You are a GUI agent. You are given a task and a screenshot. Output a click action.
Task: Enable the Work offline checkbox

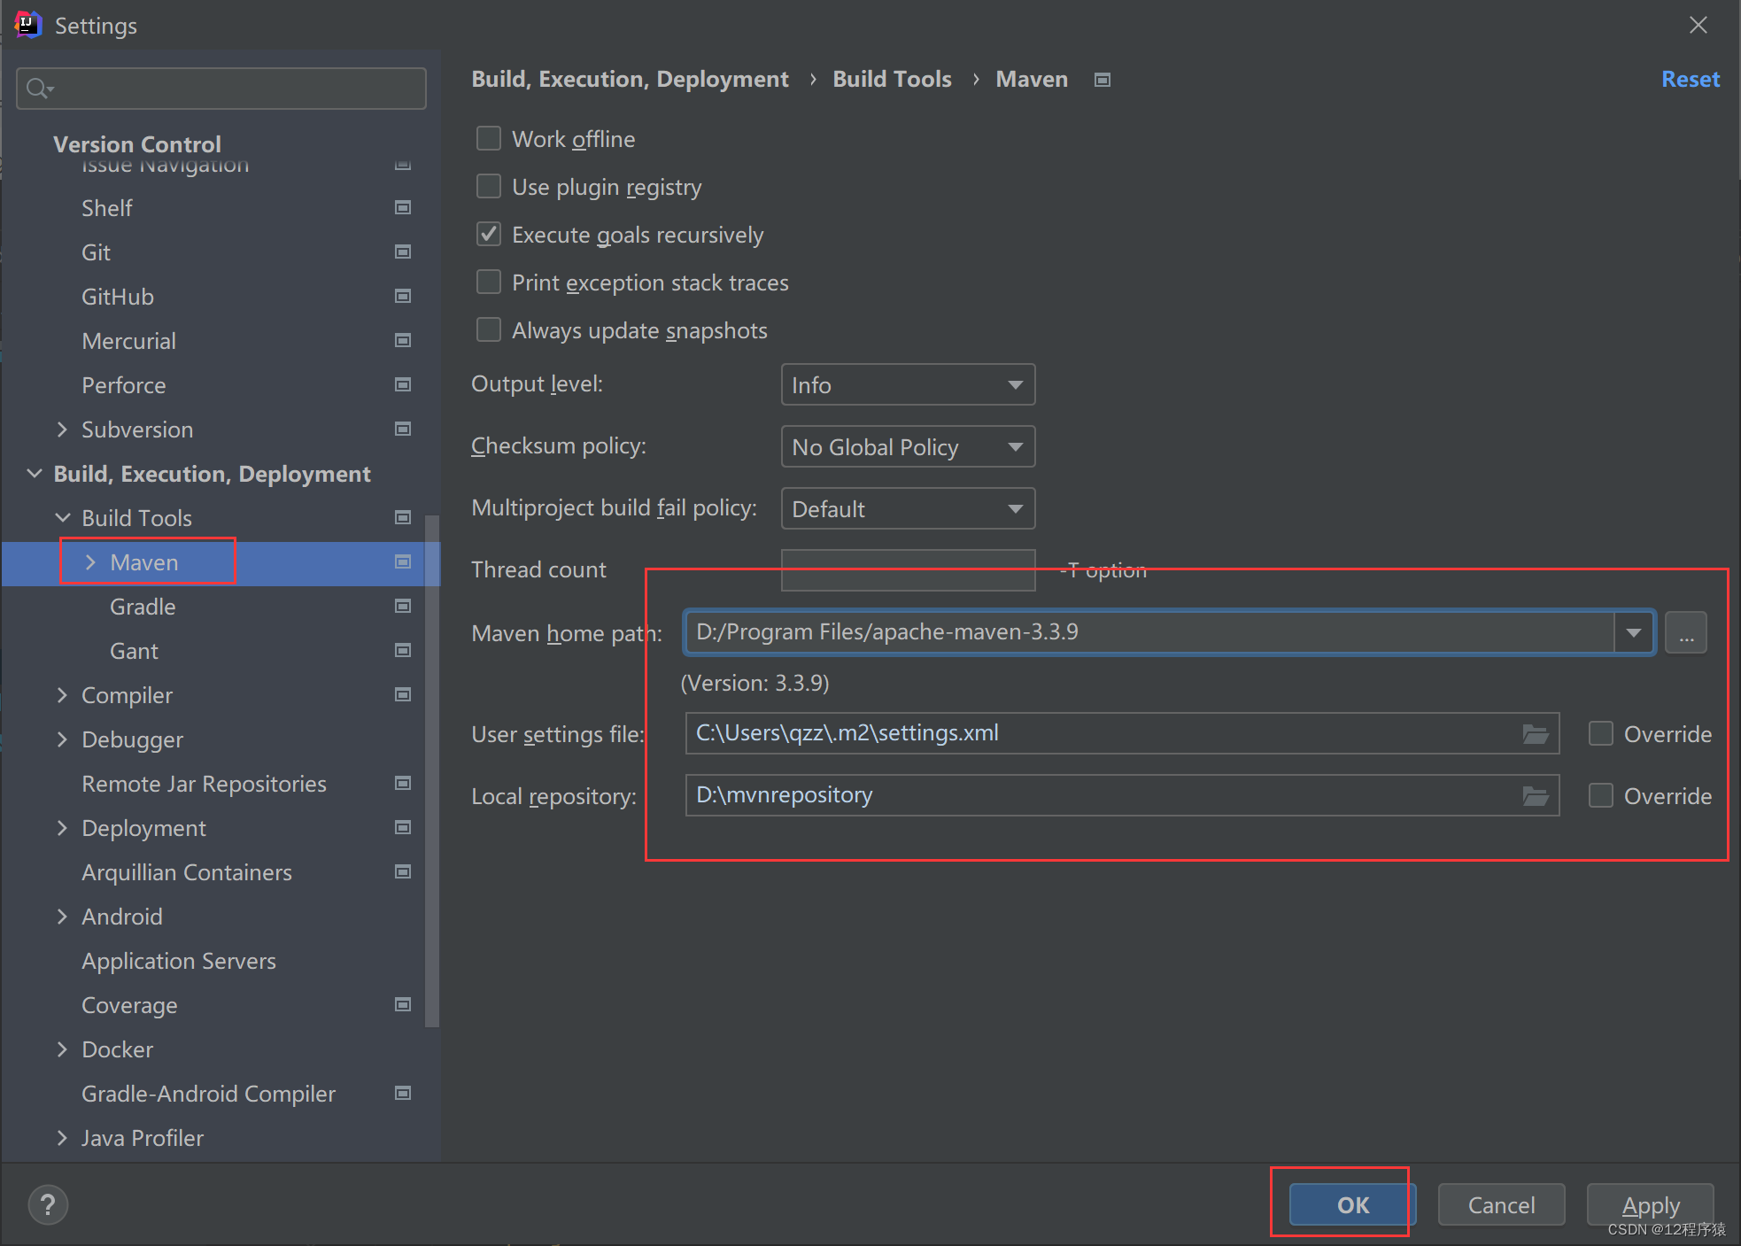click(489, 138)
